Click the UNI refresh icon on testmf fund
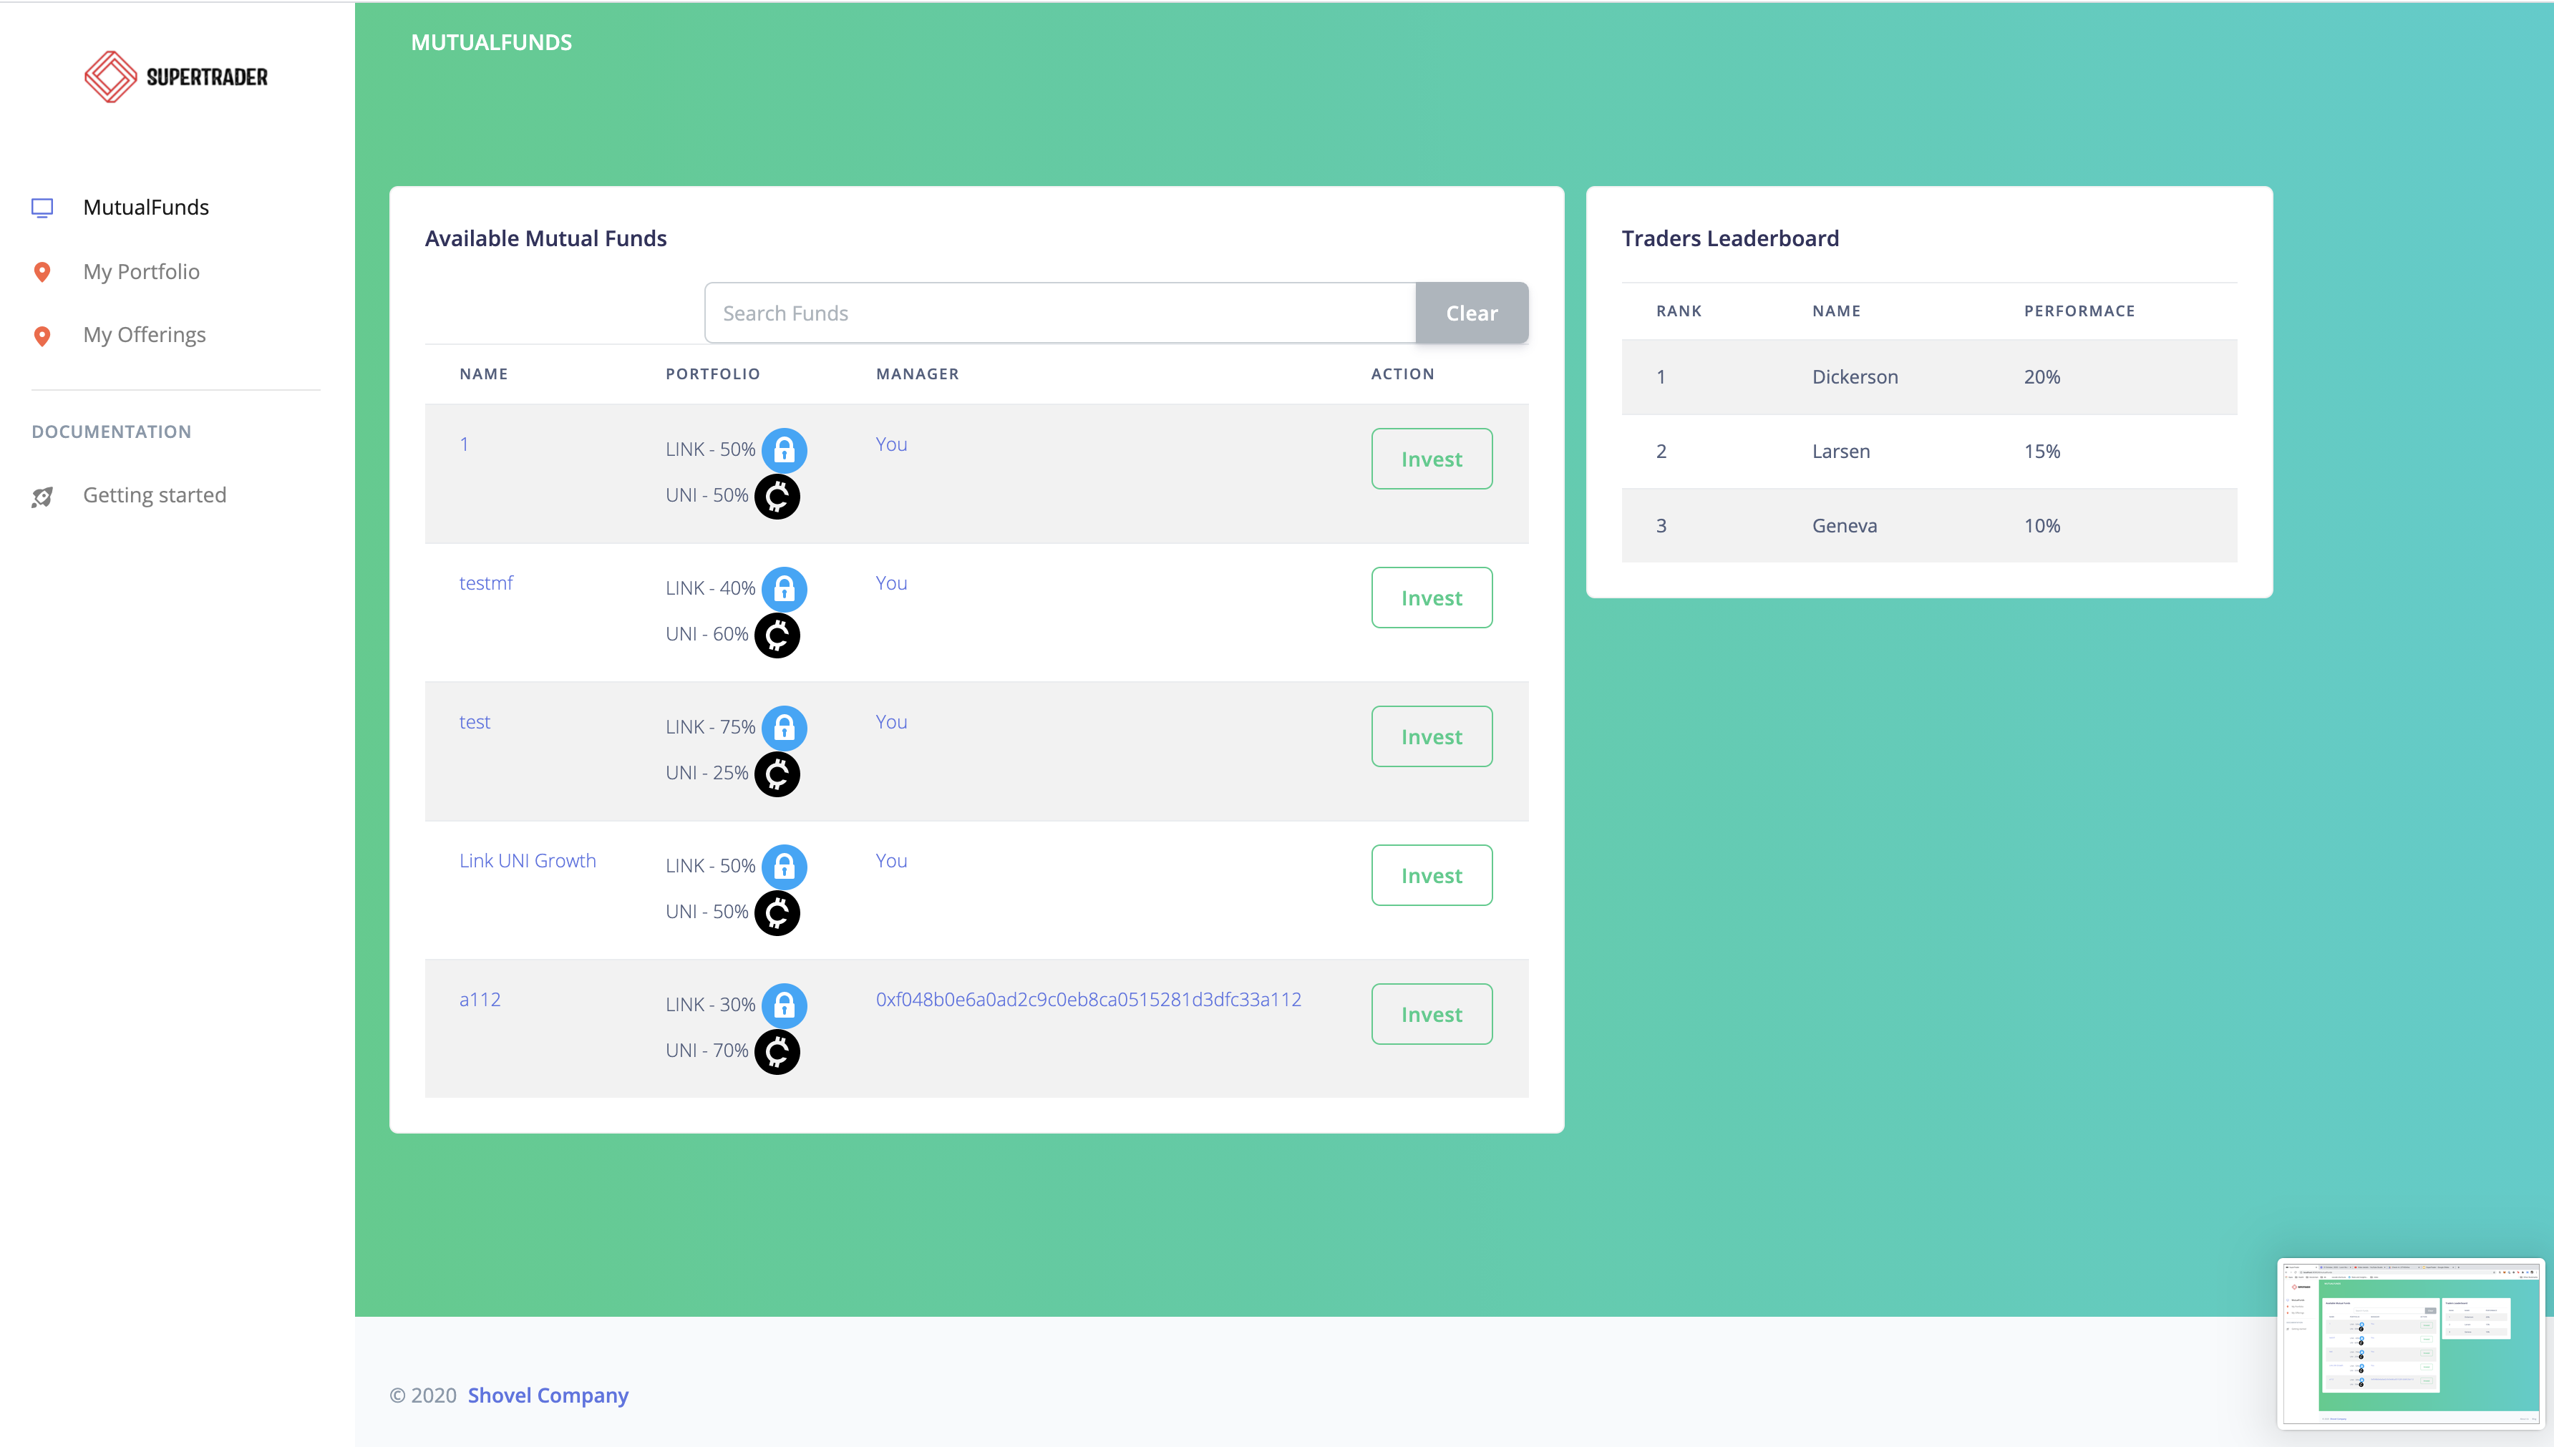 point(779,633)
